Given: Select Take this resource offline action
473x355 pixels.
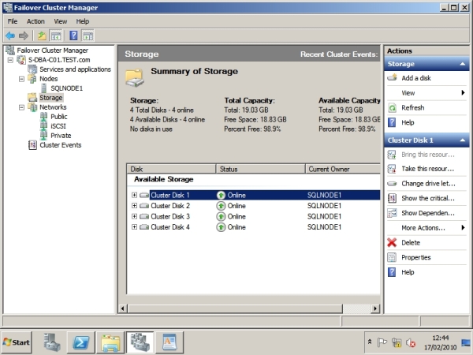Looking at the screenshot, I should [x=426, y=169].
